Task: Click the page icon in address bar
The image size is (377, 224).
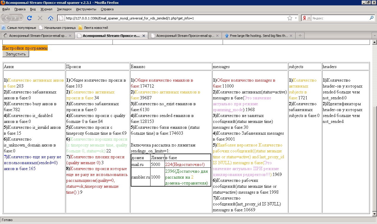Action: (61, 18)
